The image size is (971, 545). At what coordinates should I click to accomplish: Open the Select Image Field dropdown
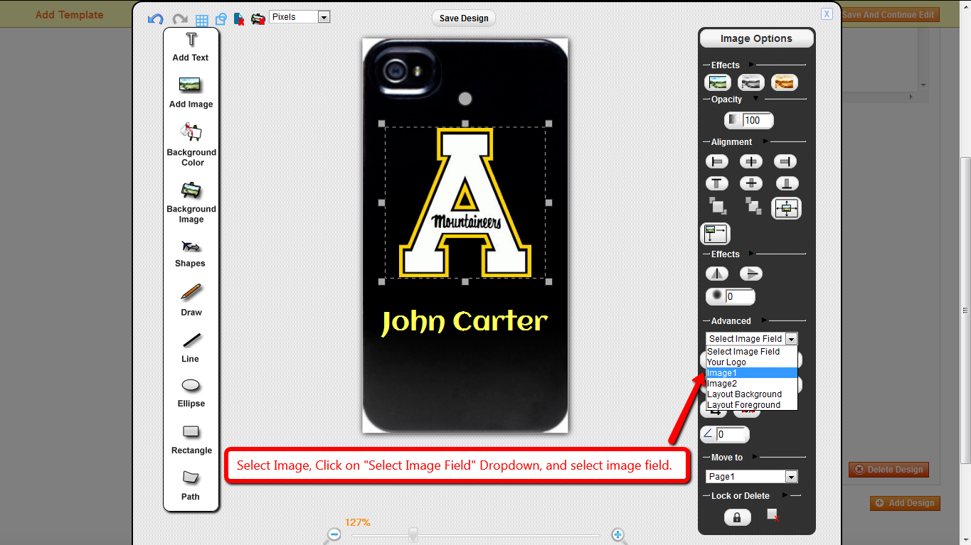tap(752, 339)
